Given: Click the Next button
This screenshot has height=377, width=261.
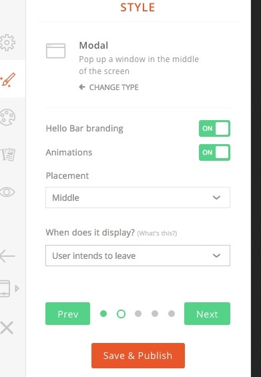Looking at the screenshot, I should pos(207,314).
